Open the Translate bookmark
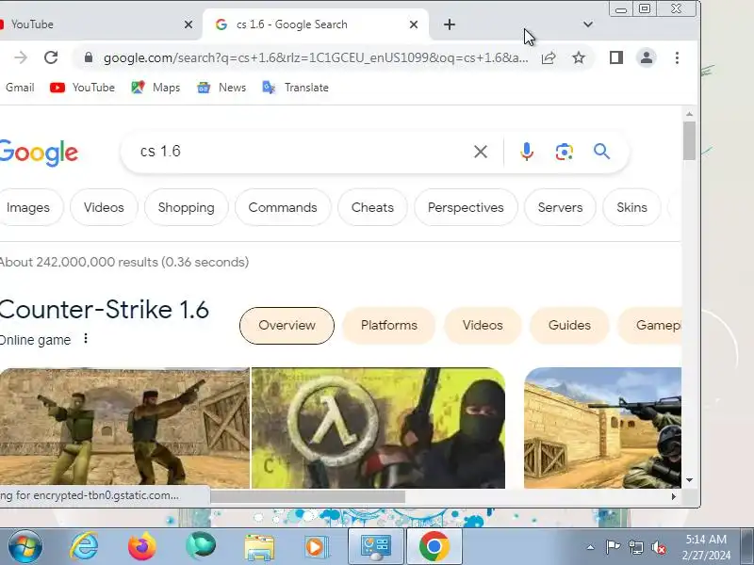754x565 pixels. click(295, 88)
